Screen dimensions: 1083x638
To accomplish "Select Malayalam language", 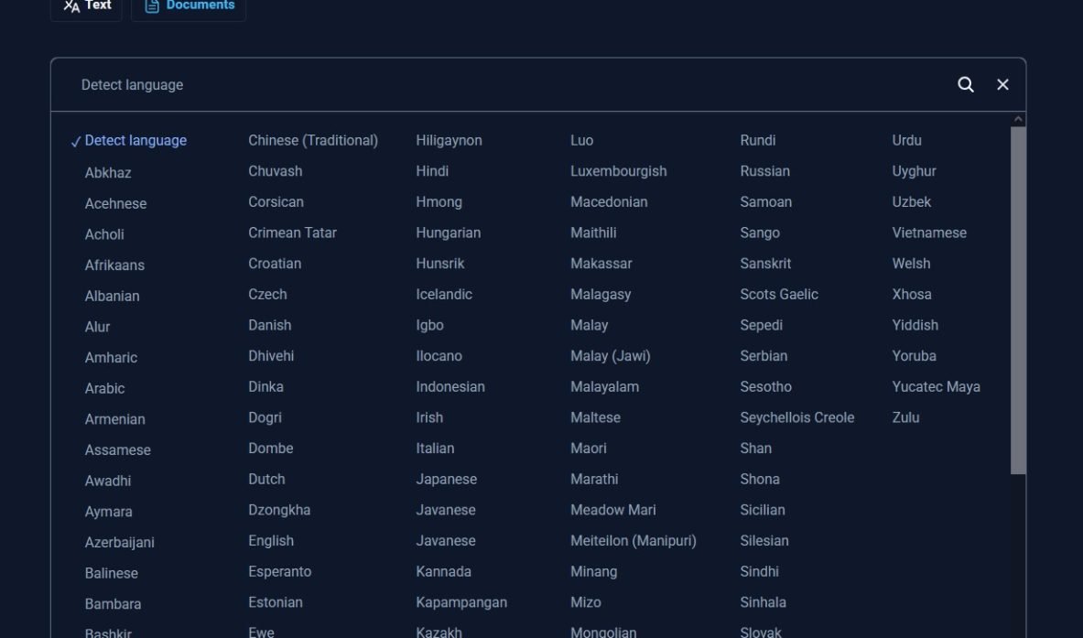I will point(605,387).
